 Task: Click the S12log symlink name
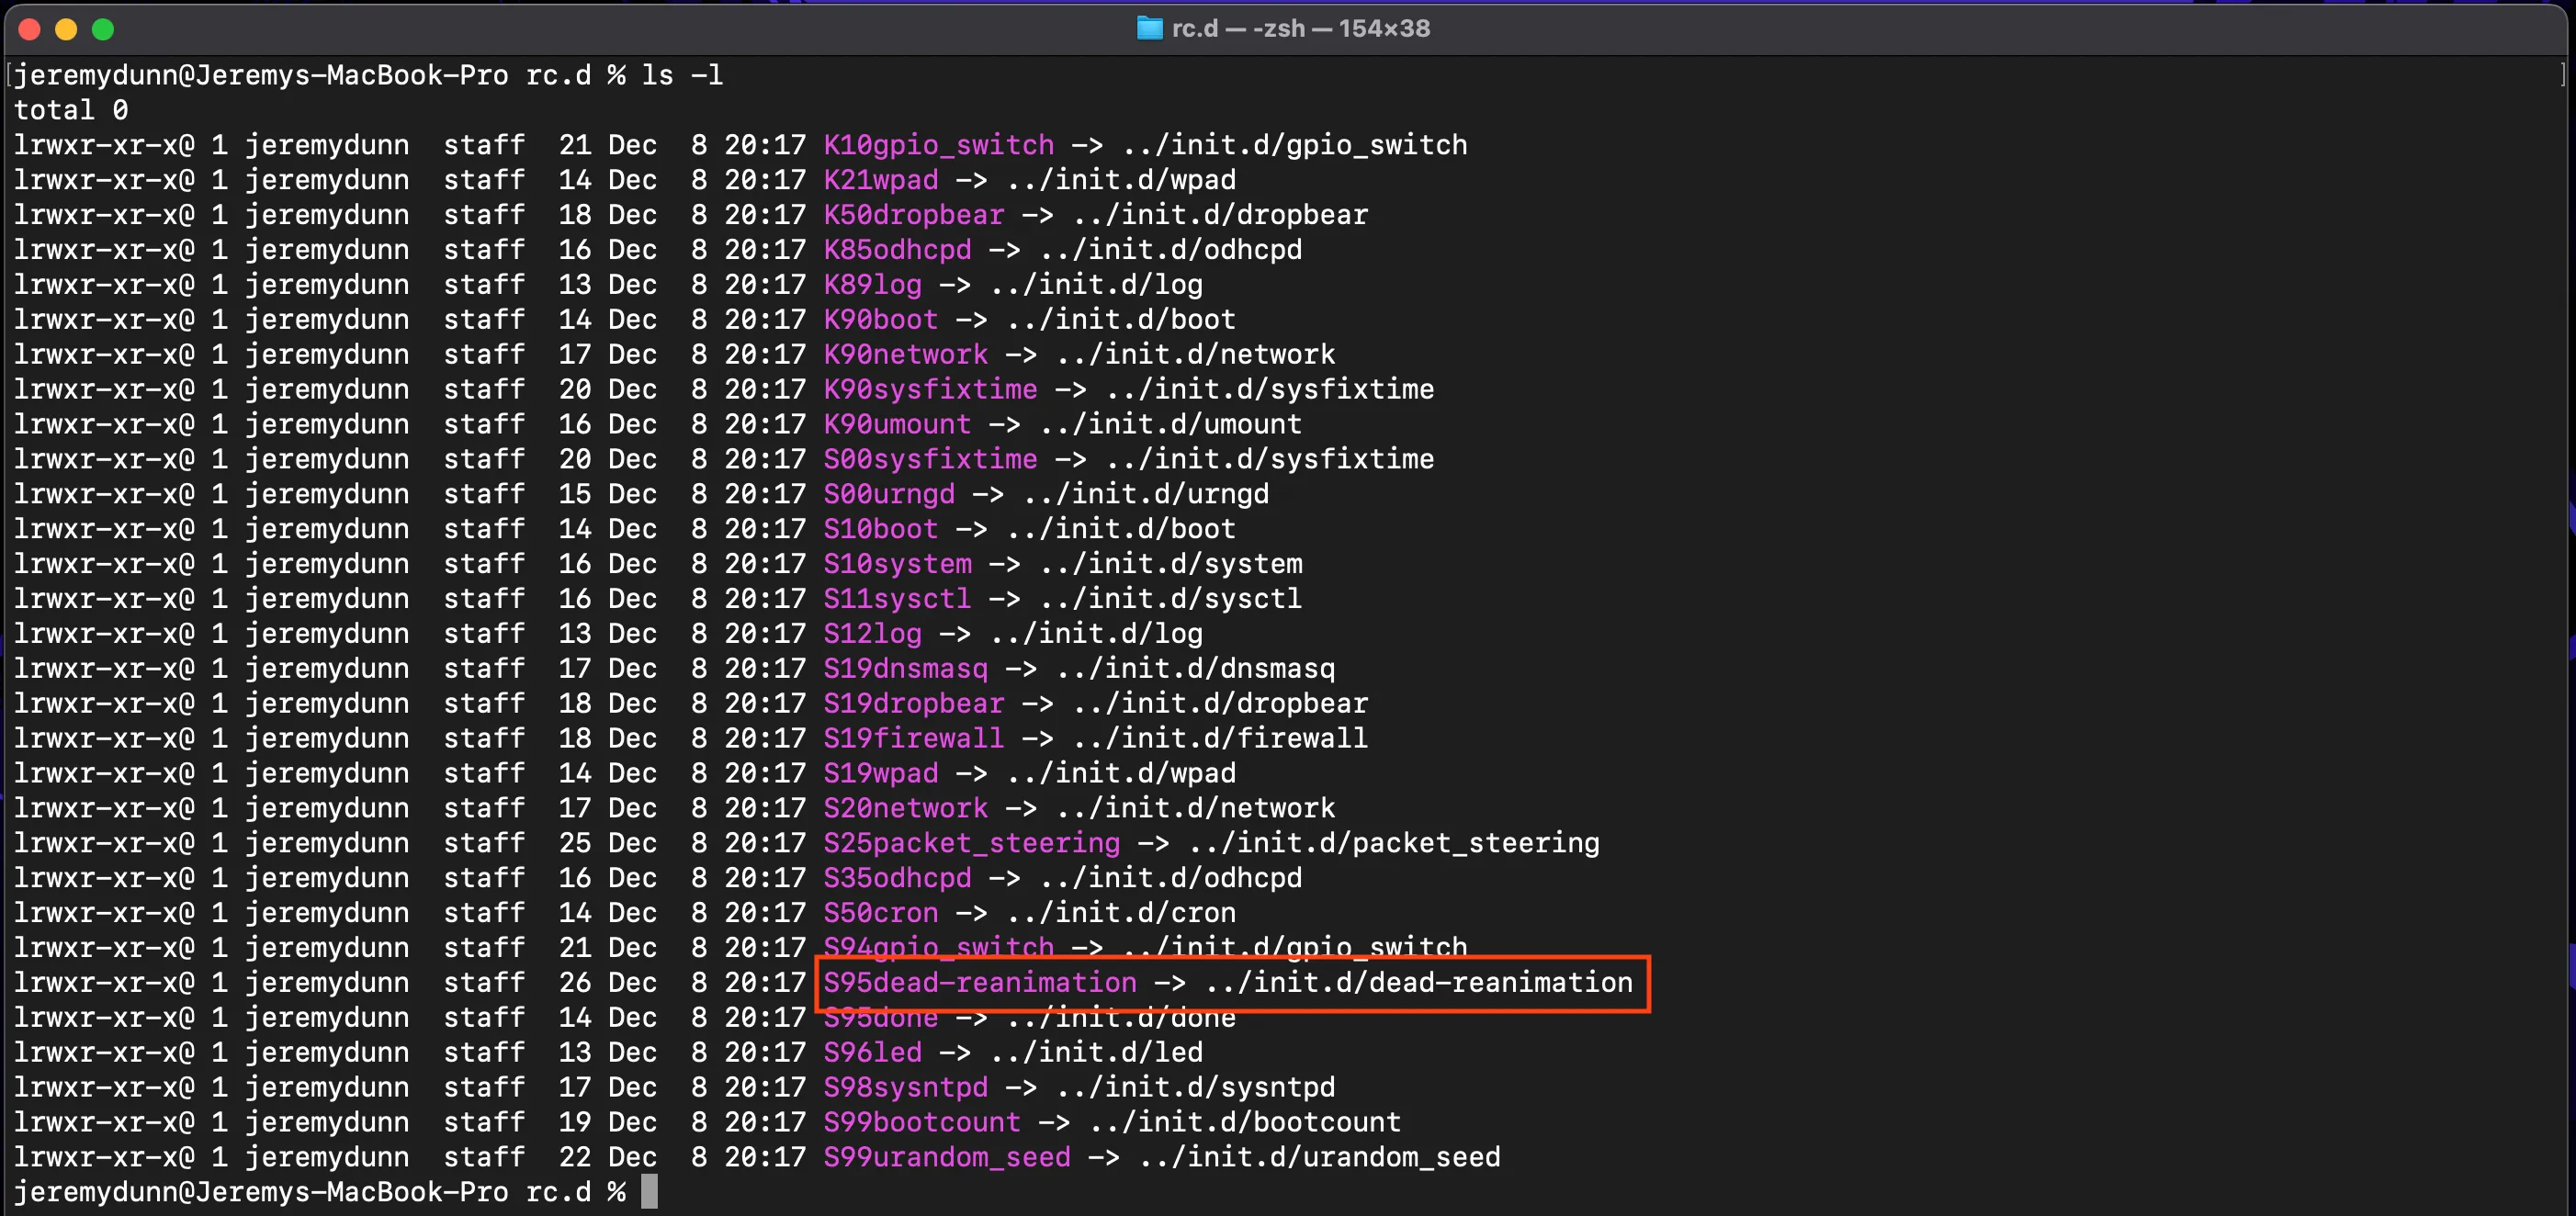tap(873, 634)
